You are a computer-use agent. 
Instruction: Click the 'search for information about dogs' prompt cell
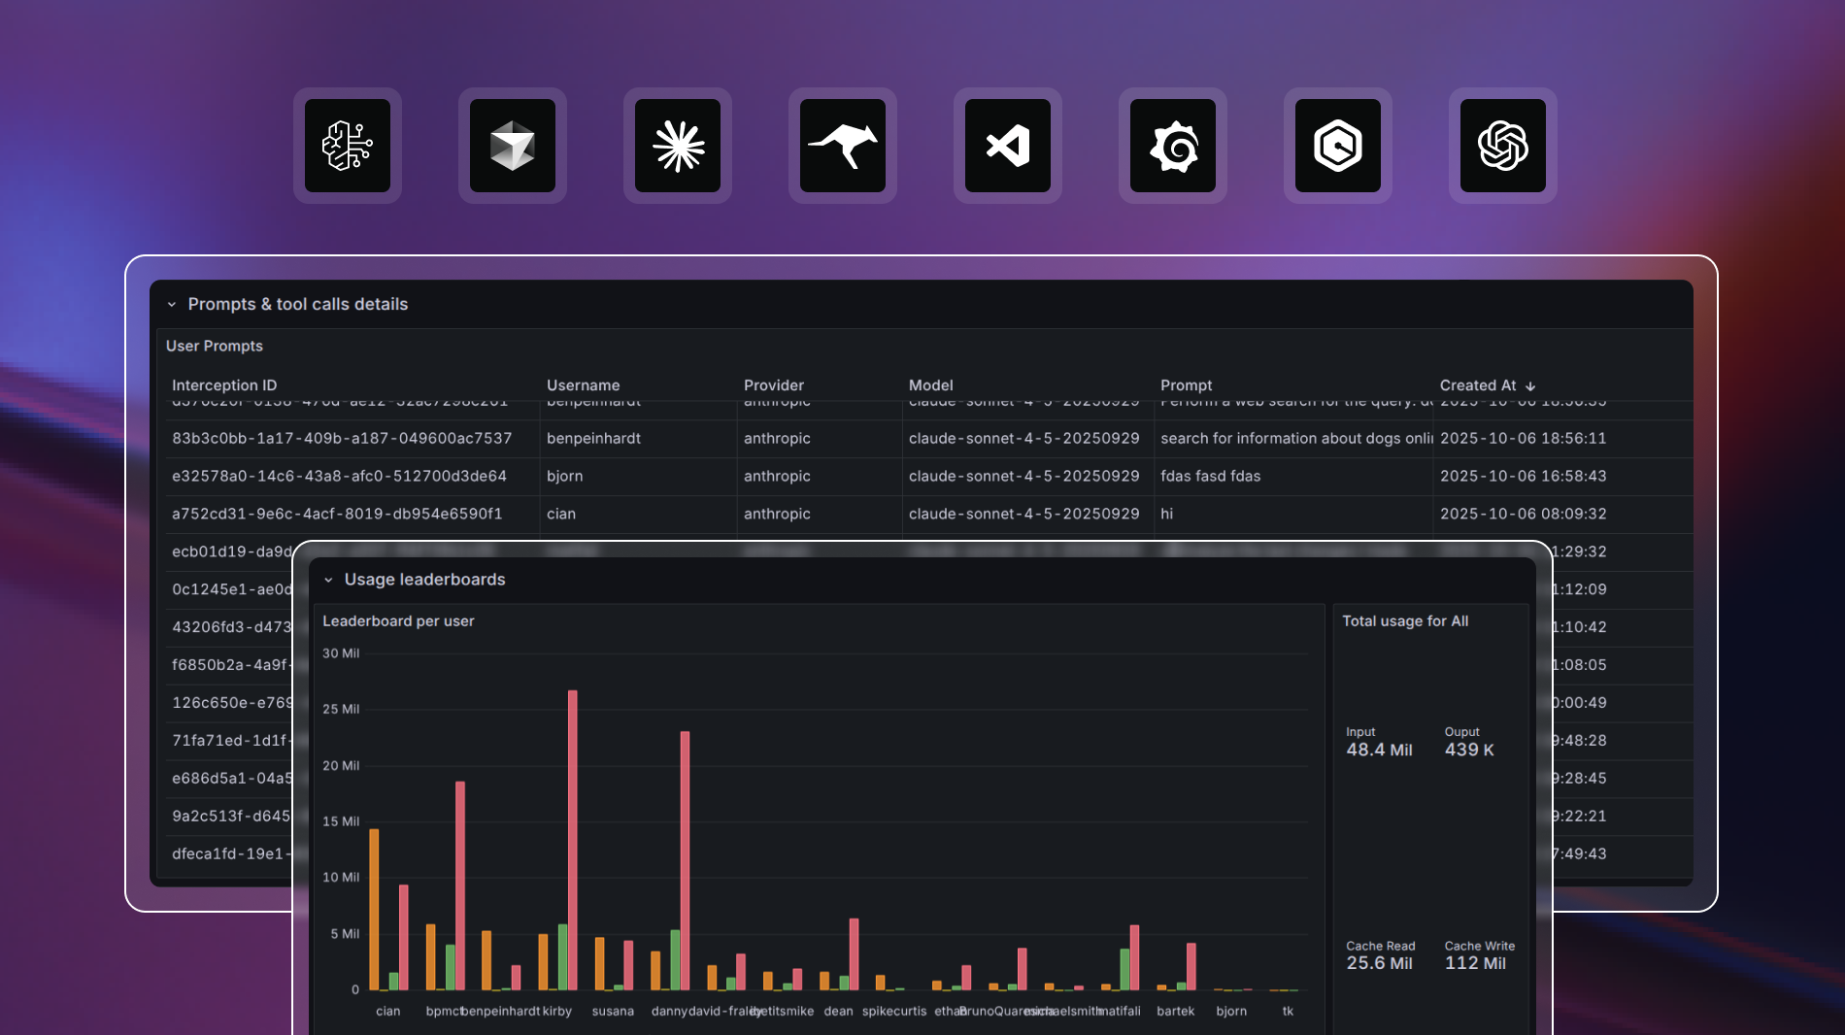tap(1294, 438)
